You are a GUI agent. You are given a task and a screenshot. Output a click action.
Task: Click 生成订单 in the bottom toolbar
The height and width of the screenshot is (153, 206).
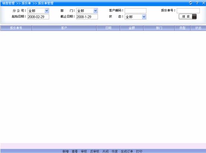[127, 151]
